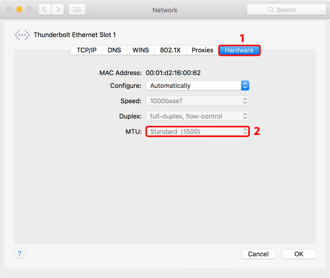Show all preferences grid icon
Viewport: 330px width, 278px height.
[x=77, y=10]
